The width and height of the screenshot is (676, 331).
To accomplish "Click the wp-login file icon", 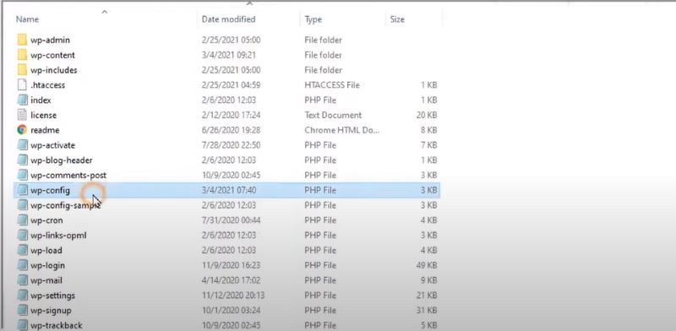I will 22,265.
